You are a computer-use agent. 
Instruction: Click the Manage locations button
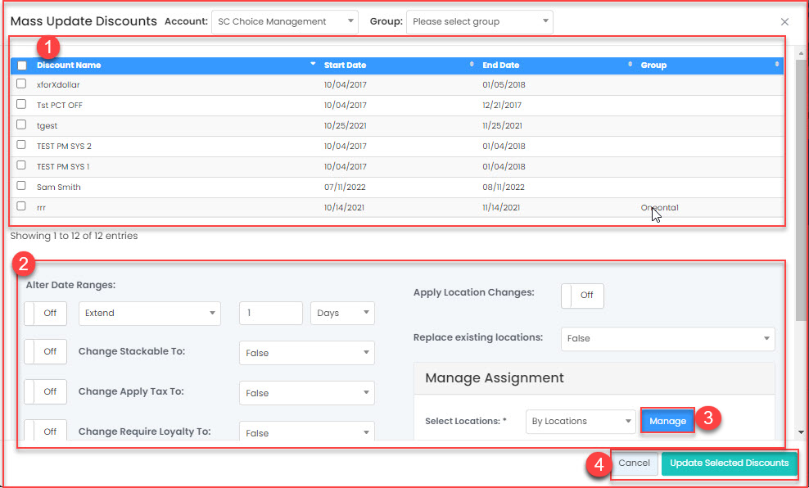click(667, 421)
